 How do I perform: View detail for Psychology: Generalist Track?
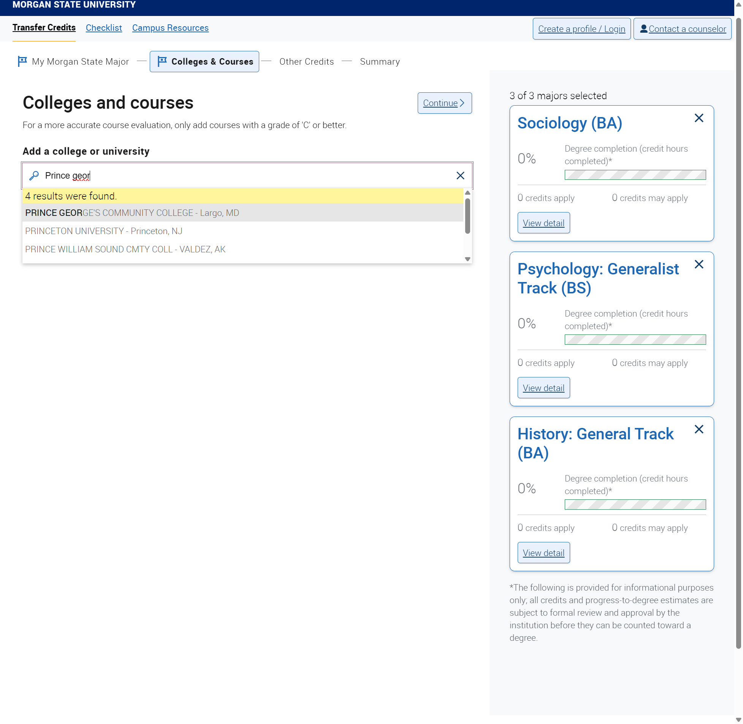[x=543, y=388]
